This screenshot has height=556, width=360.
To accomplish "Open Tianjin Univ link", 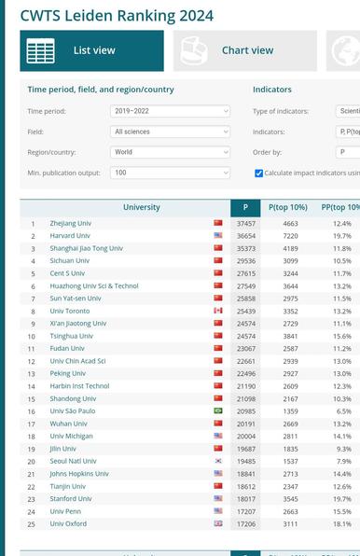I will coord(68,486).
